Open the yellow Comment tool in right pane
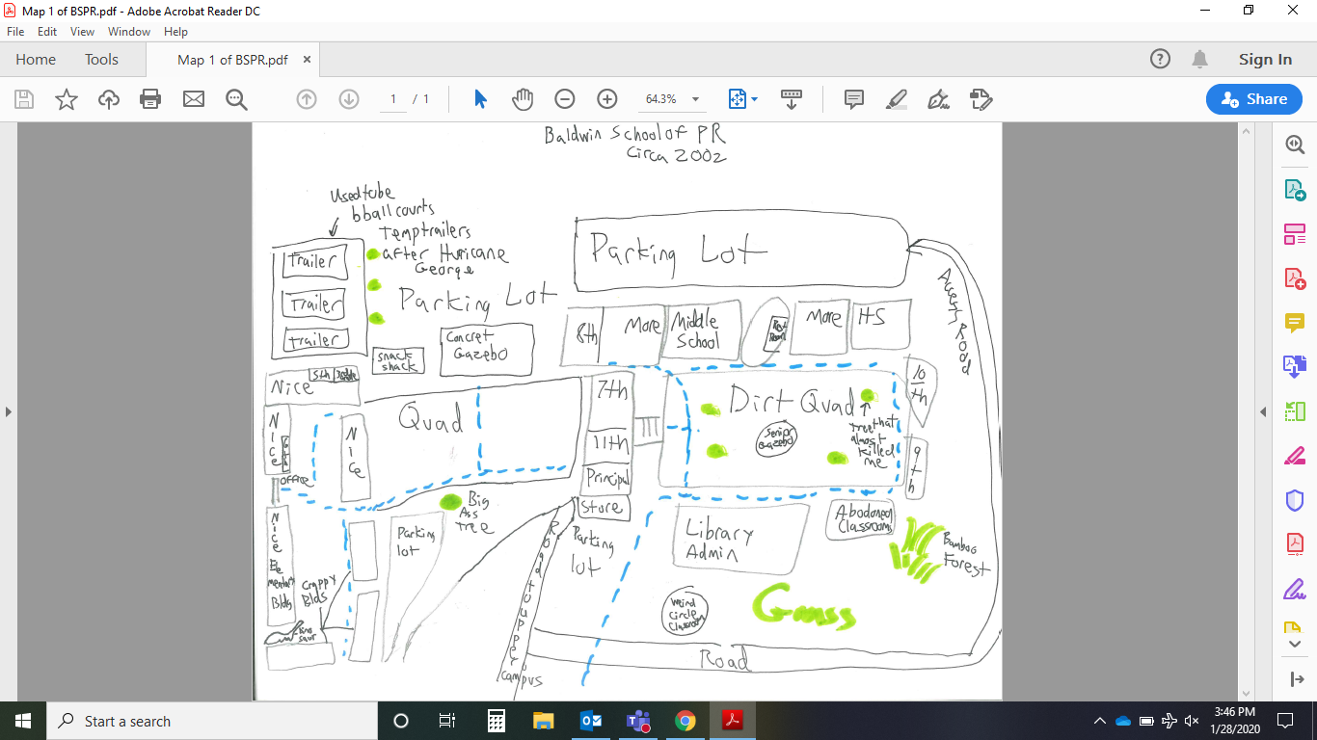Screen dimensions: 1317x740 pos(1294,323)
